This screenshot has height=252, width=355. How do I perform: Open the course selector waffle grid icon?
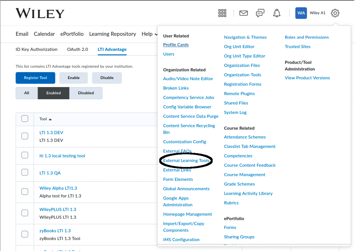pyautogui.click(x=222, y=13)
